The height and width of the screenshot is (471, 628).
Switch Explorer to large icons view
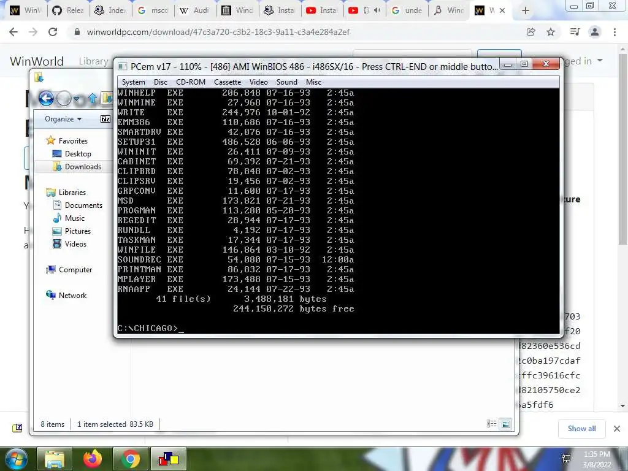coord(506,424)
